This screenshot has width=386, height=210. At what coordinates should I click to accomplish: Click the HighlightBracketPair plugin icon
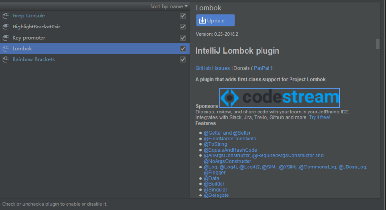[6, 27]
